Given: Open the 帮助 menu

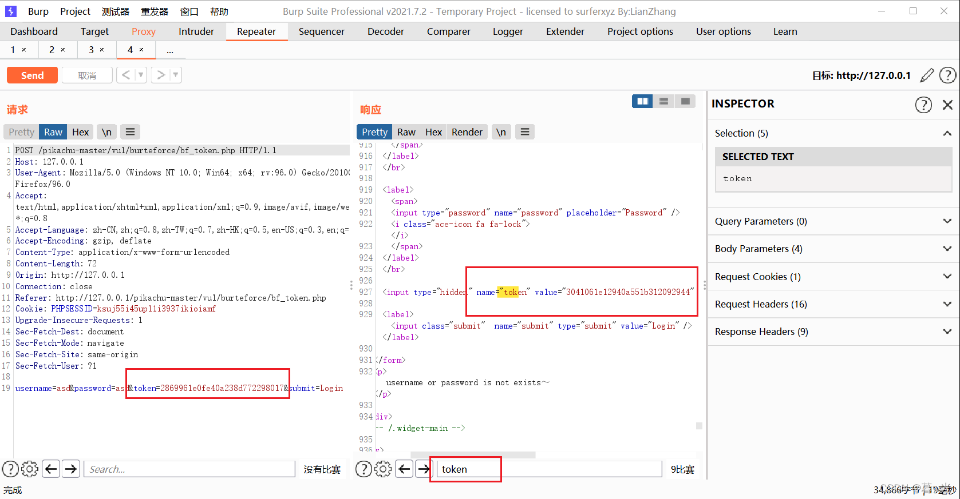Looking at the screenshot, I should (219, 11).
